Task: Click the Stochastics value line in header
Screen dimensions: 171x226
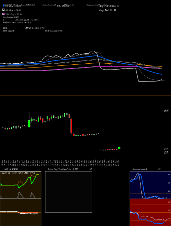Action: [x=11, y=17]
